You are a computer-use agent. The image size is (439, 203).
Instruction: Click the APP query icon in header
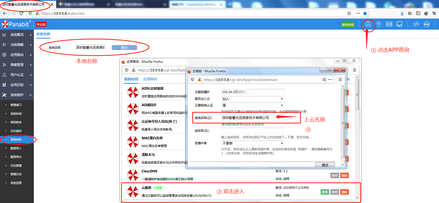(x=368, y=24)
